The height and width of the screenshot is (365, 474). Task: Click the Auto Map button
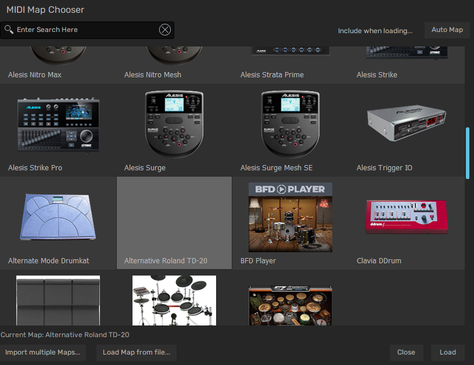pyautogui.click(x=447, y=30)
